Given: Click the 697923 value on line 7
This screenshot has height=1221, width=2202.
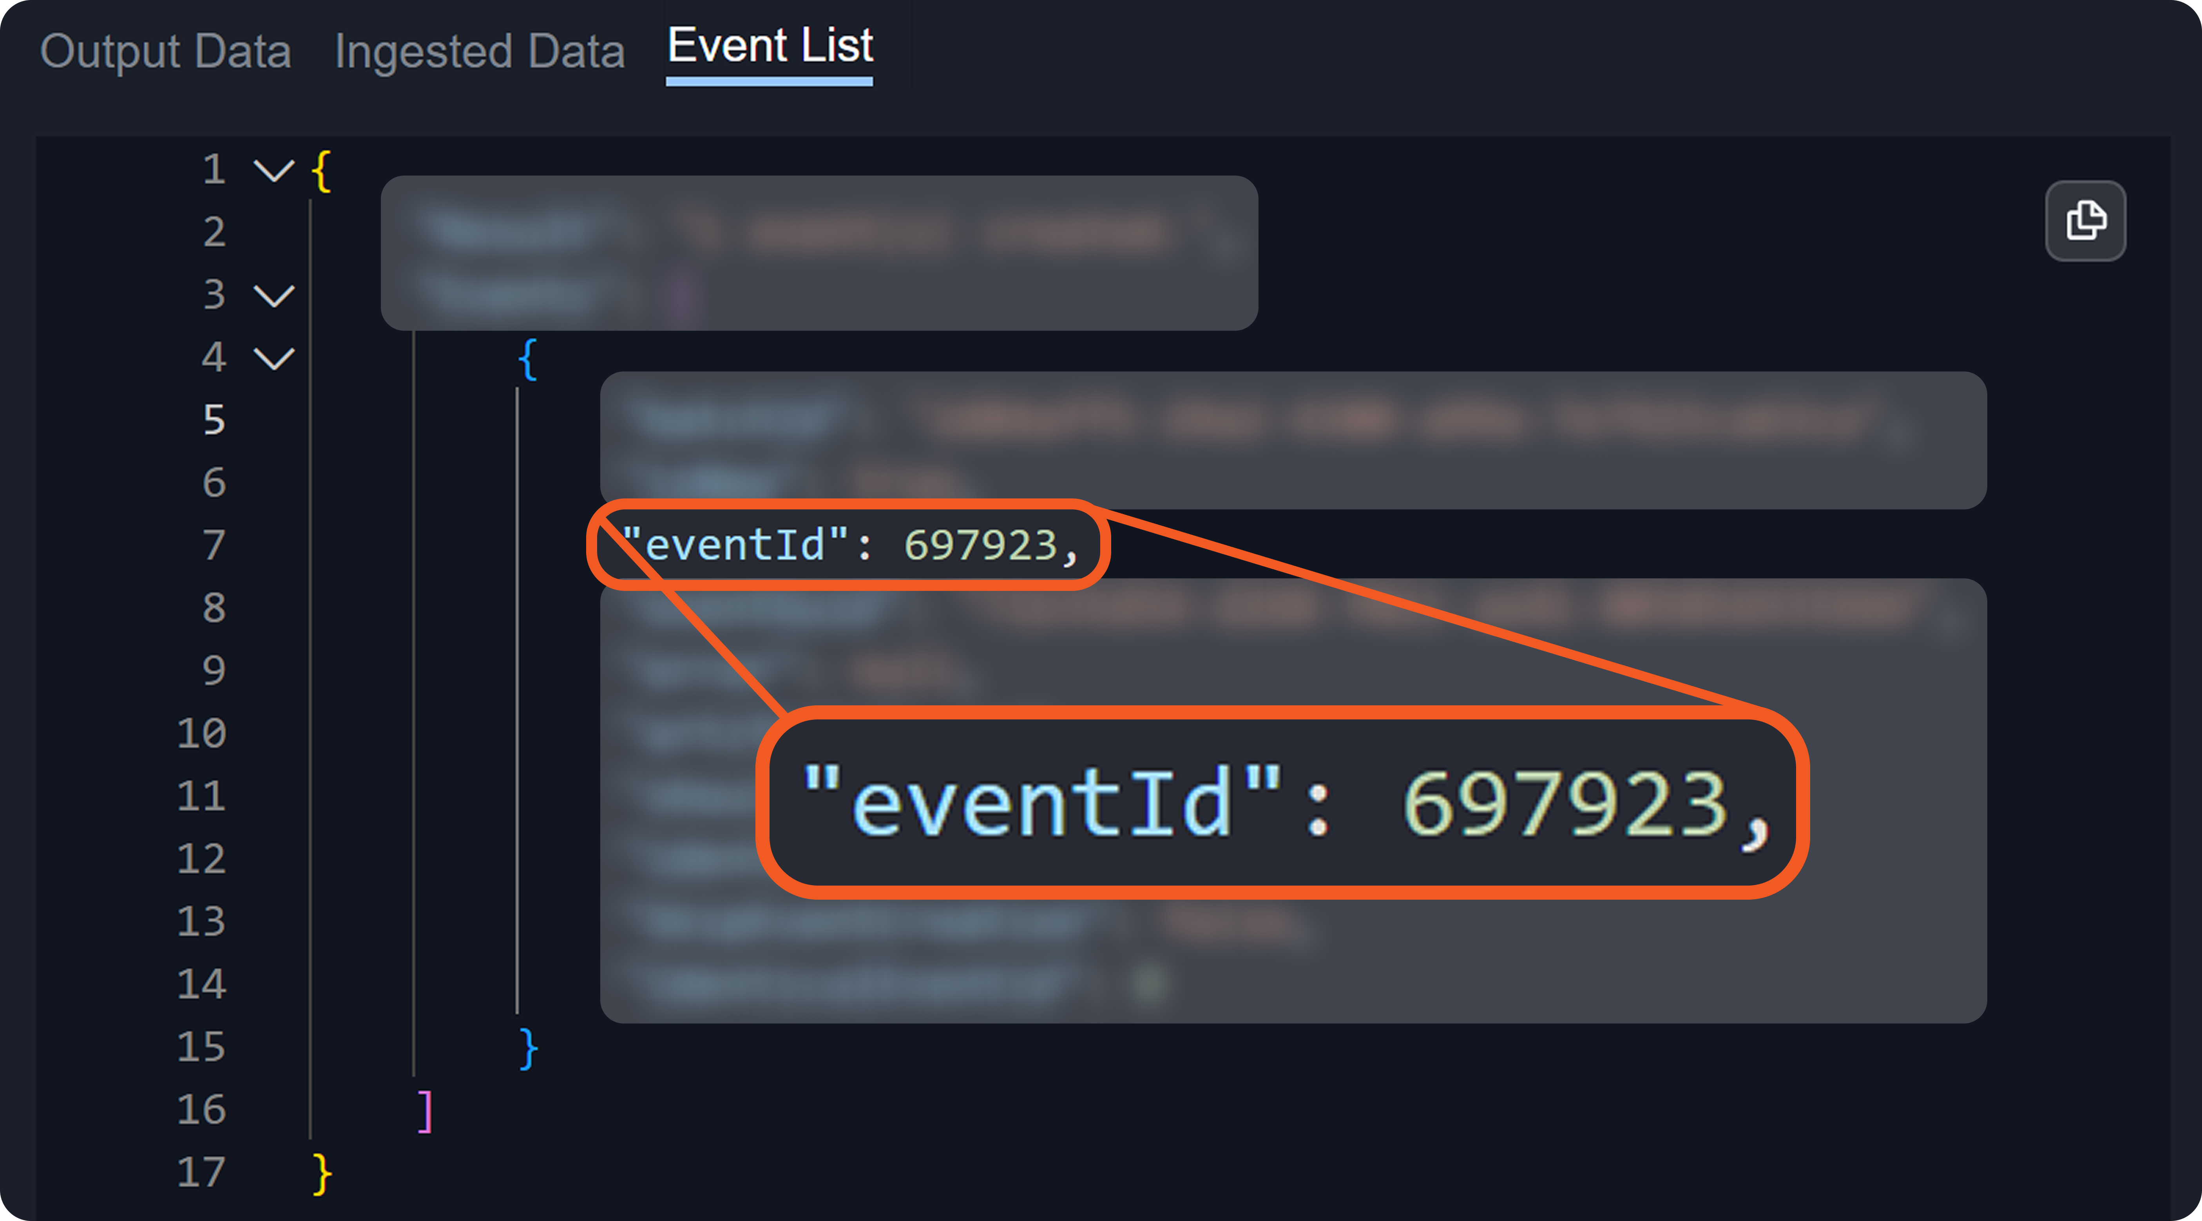Looking at the screenshot, I should click(980, 545).
